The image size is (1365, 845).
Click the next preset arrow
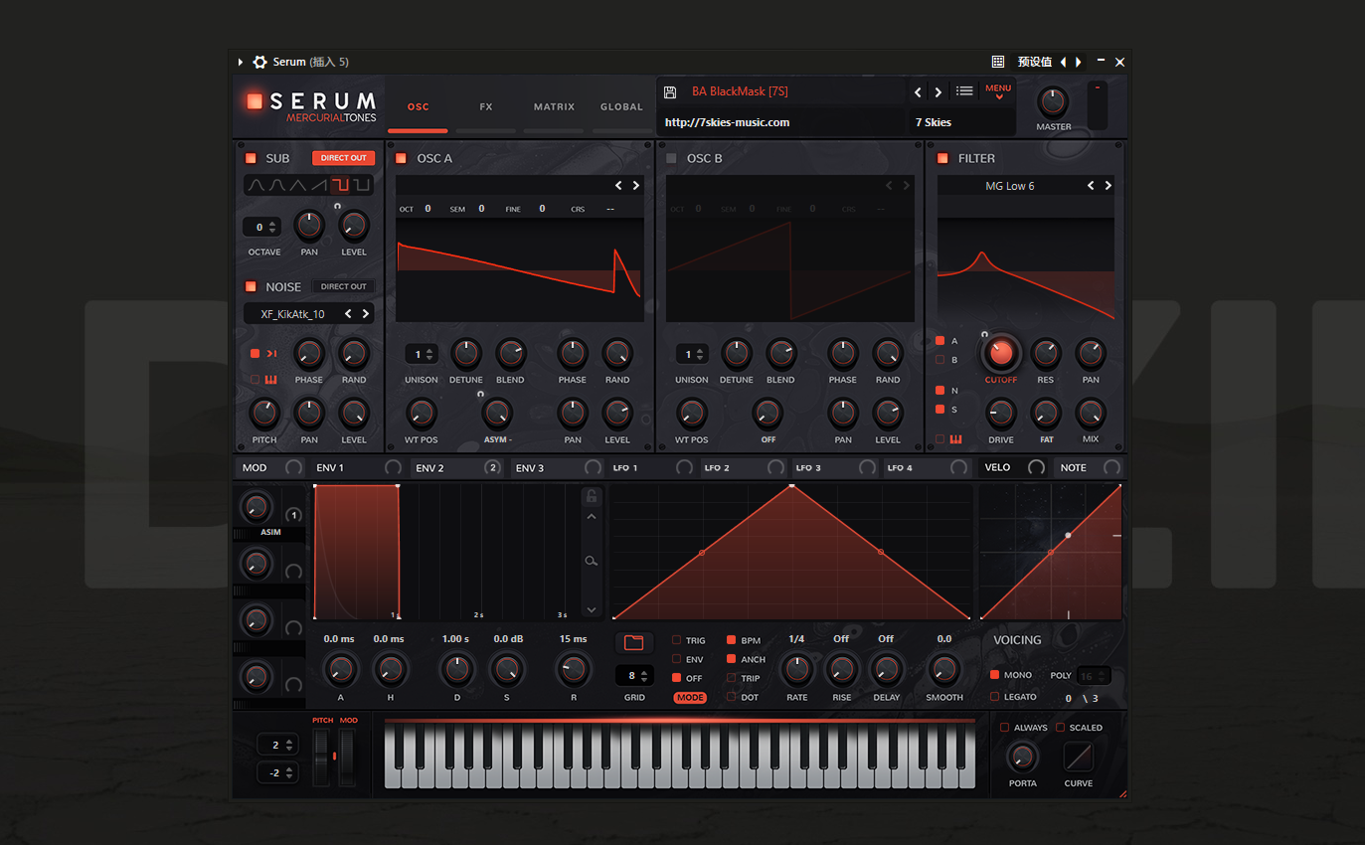click(938, 90)
